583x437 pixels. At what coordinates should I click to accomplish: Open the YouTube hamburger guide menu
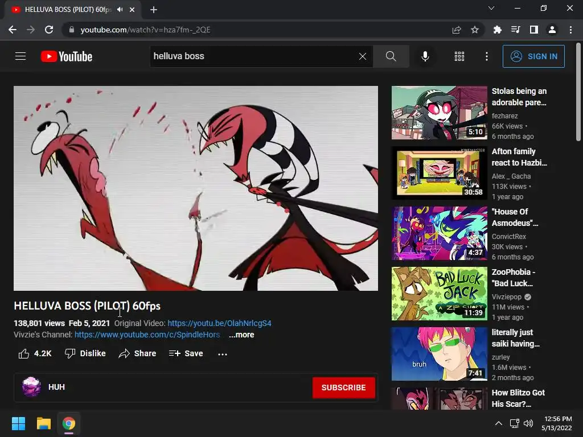[20, 56]
